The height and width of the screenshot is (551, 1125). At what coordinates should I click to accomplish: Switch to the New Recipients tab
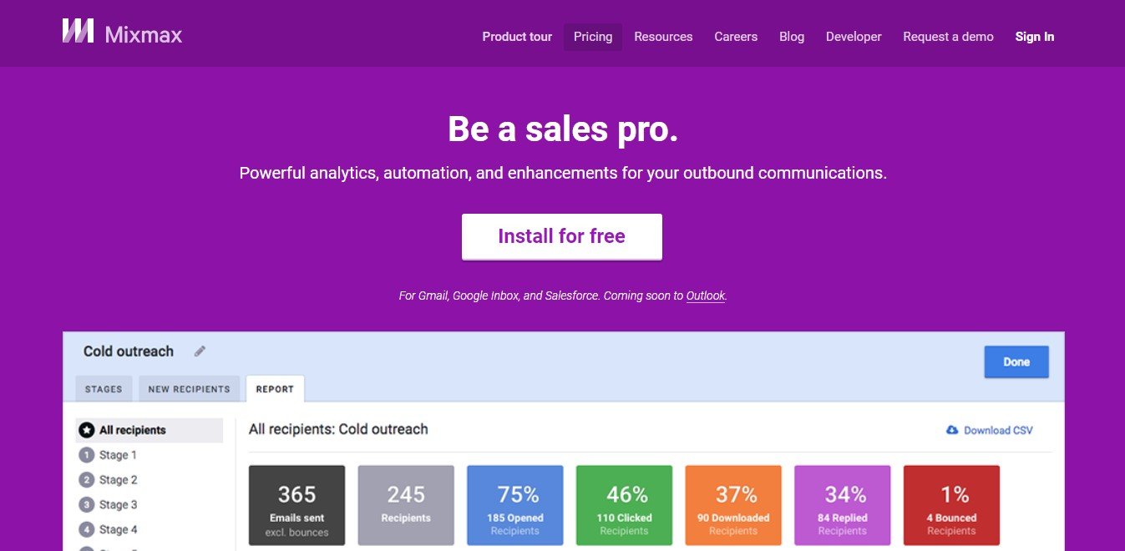189,389
